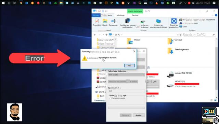This screenshot has height=124, width=219.
Task: Switch to the Ordinateur ribbon tab
Action: 107,15
